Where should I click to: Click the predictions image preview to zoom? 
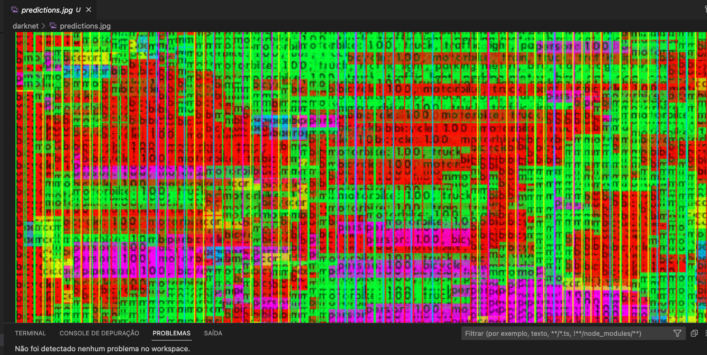tap(360, 178)
